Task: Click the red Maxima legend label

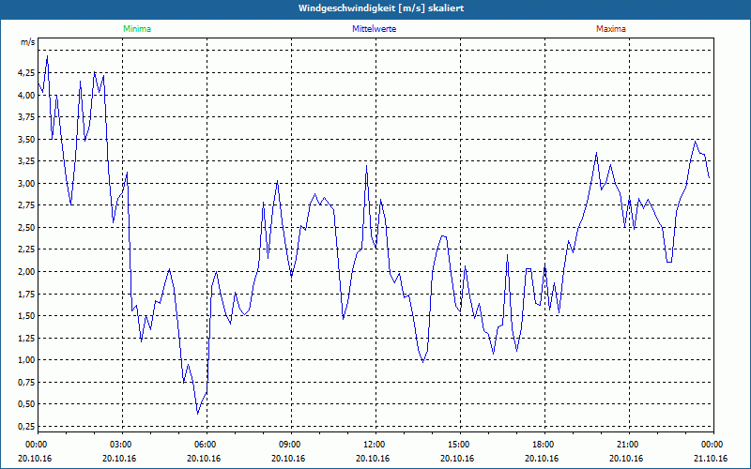Action: pyautogui.click(x=611, y=29)
